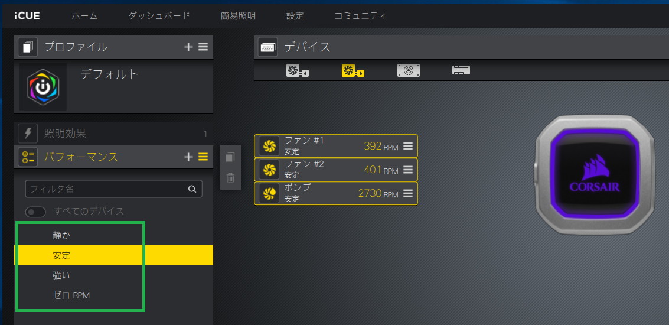The image size is (669, 325).
Task: Click the プロファイル panel icon
Action: [x=28, y=47]
